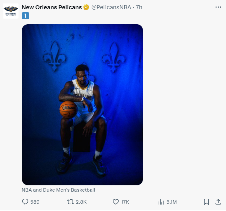Image resolution: width=226 pixels, height=211 pixels.
Task: Open the post via the 7h timestamp
Action: pyautogui.click(x=139, y=7)
